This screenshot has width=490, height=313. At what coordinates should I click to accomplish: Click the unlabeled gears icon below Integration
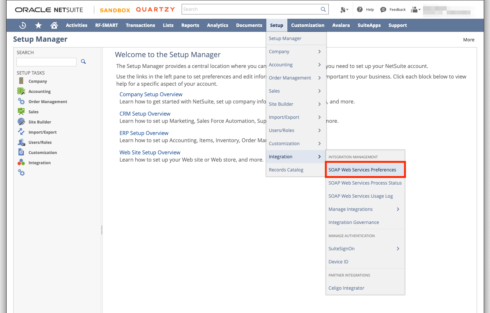(21, 172)
